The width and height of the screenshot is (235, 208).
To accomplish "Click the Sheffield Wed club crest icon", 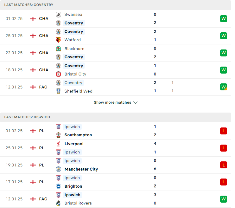I will pos(58,91).
